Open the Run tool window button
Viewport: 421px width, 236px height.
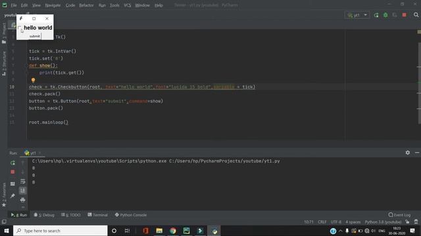tap(19, 215)
